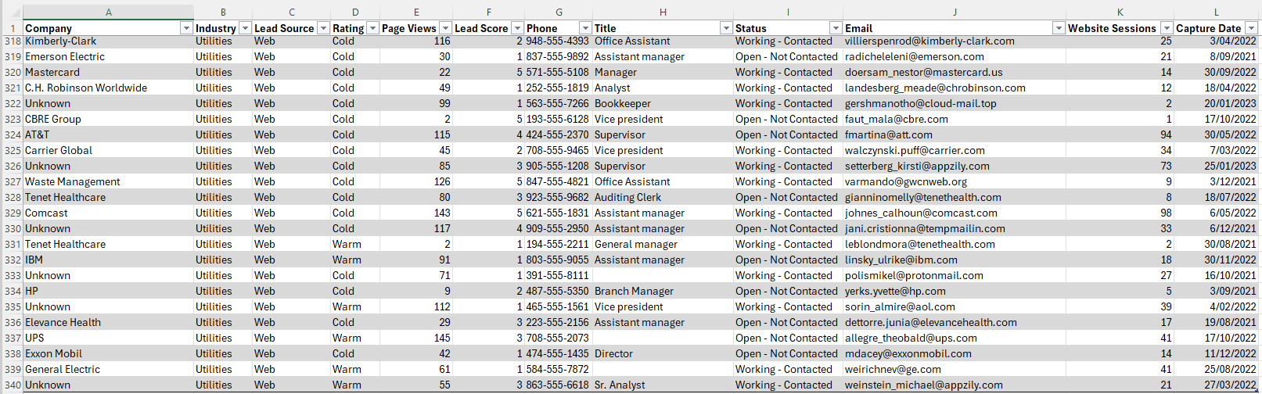The width and height of the screenshot is (1262, 394).
Task: Select the AT&T company cell
Action: 109,134
